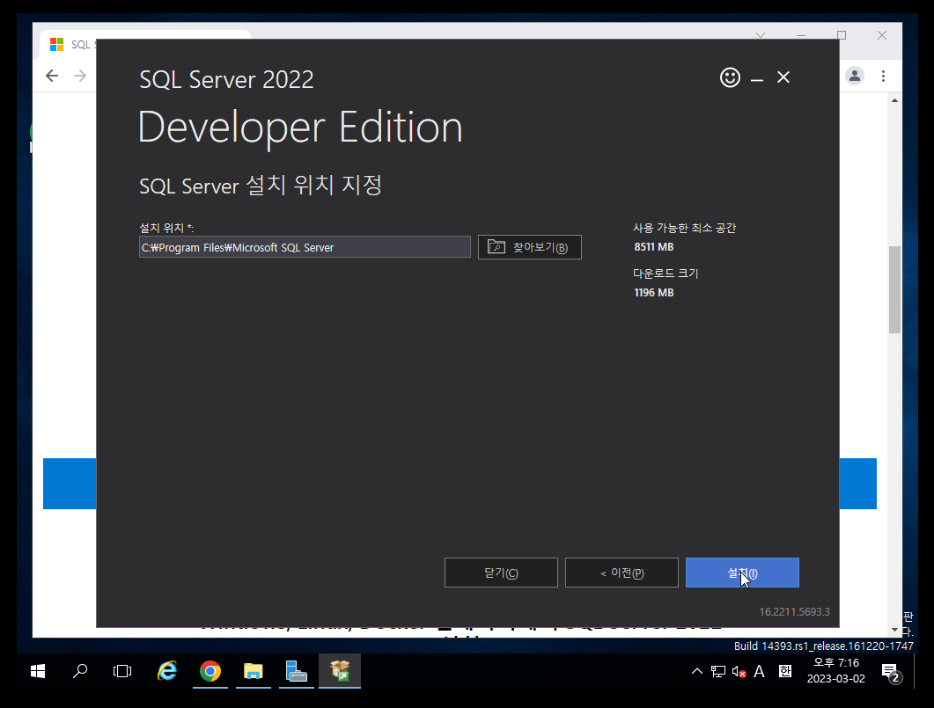The width and height of the screenshot is (934, 708).
Task: Click the Microsoft logo in Chrome tab
Action: [x=56, y=45]
